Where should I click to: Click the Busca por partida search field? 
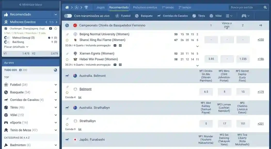(x=245, y=7)
